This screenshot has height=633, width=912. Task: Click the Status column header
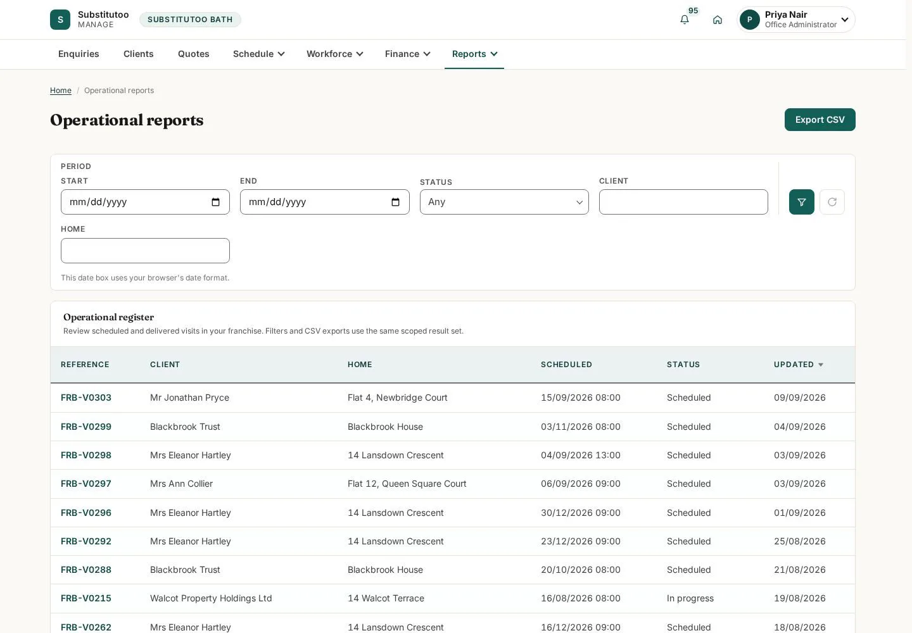[683, 365]
